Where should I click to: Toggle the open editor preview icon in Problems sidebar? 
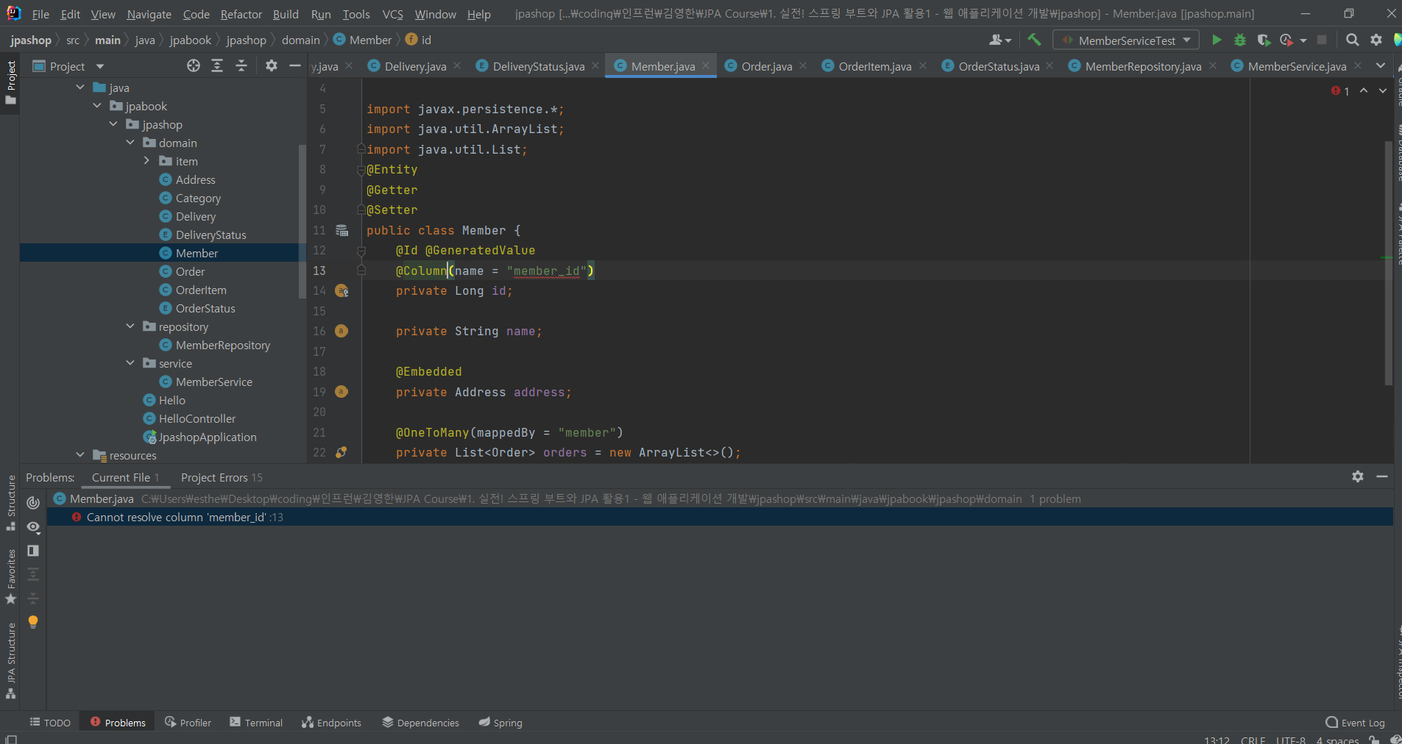tap(33, 551)
